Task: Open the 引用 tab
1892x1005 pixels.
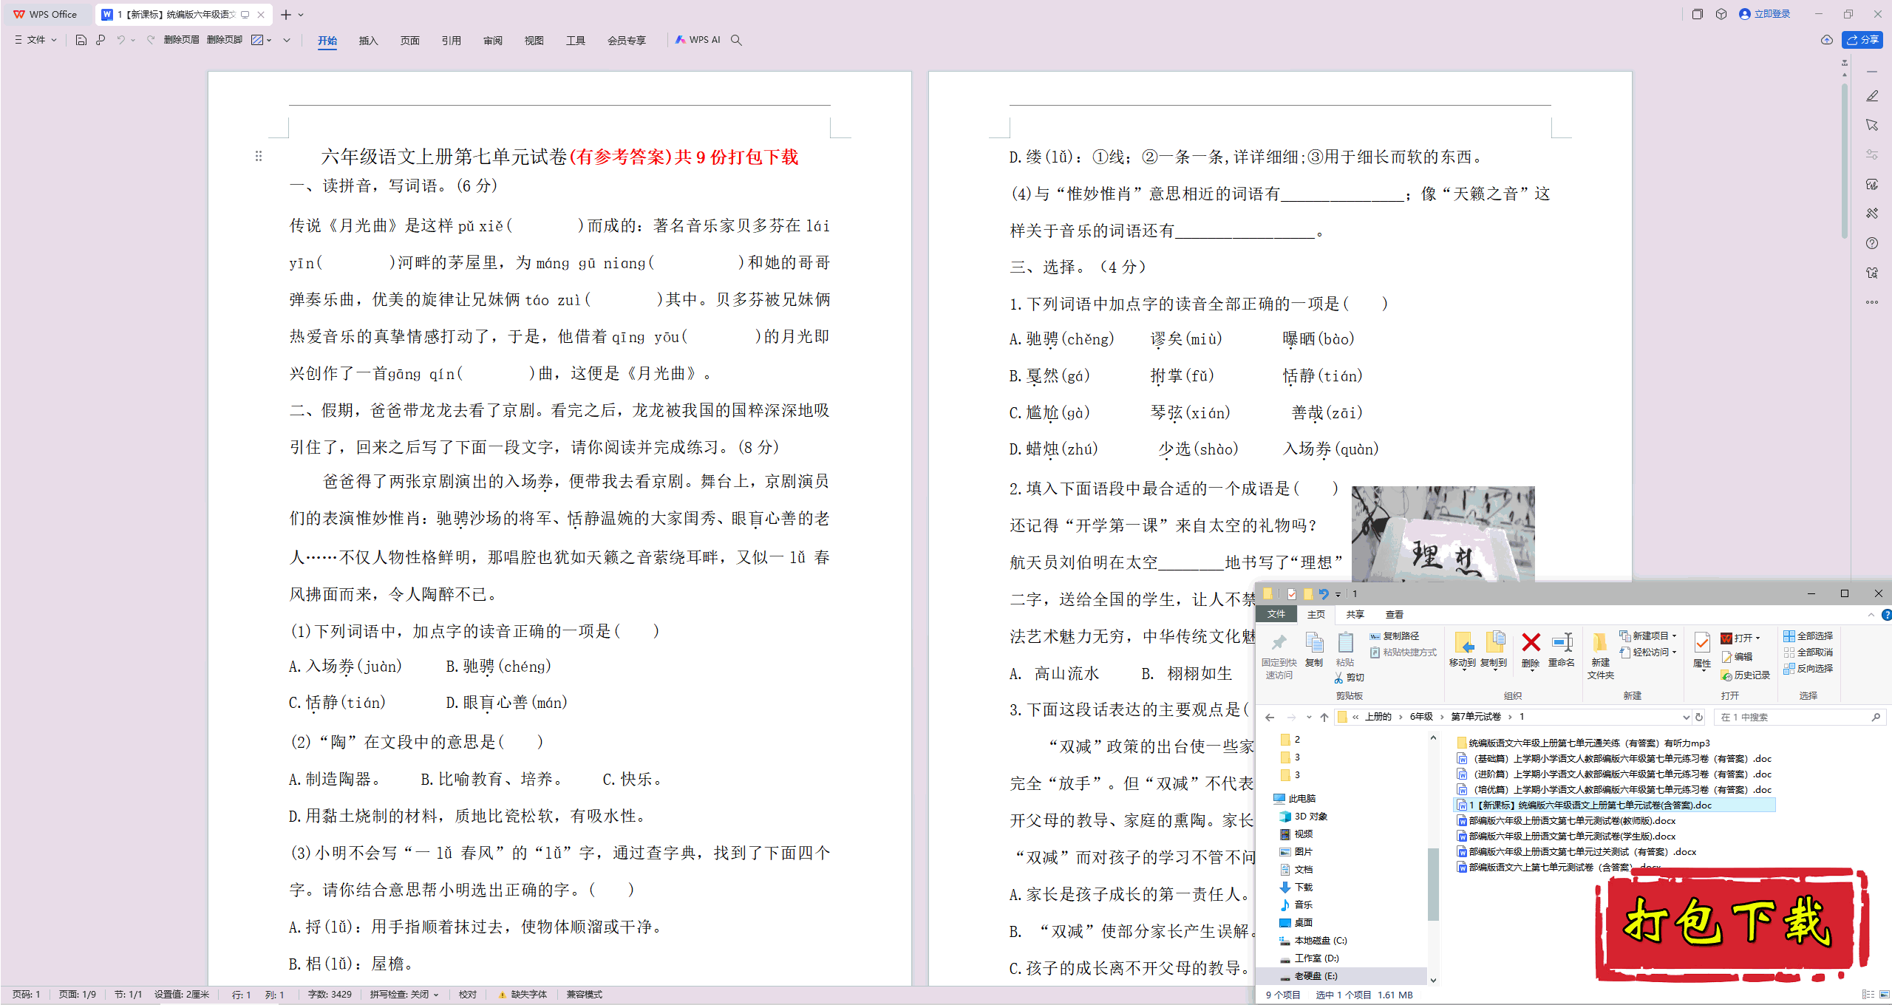Action: click(x=451, y=41)
